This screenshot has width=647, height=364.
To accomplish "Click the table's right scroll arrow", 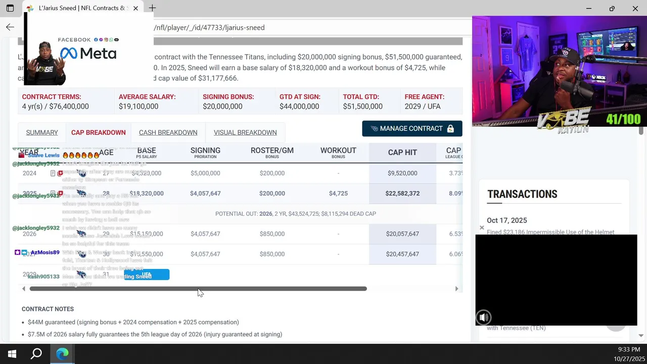I will [457, 289].
